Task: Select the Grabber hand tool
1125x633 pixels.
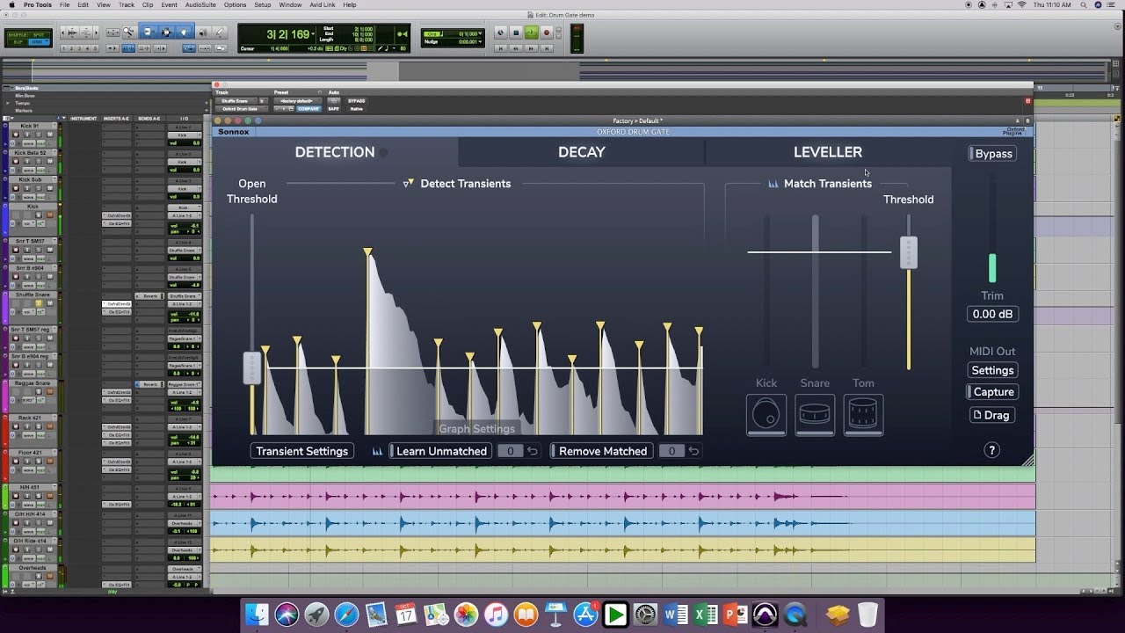Action: point(184,32)
